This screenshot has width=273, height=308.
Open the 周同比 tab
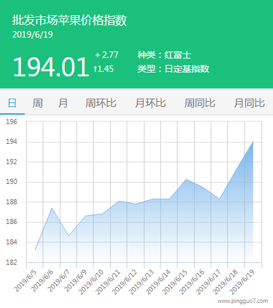200,103
